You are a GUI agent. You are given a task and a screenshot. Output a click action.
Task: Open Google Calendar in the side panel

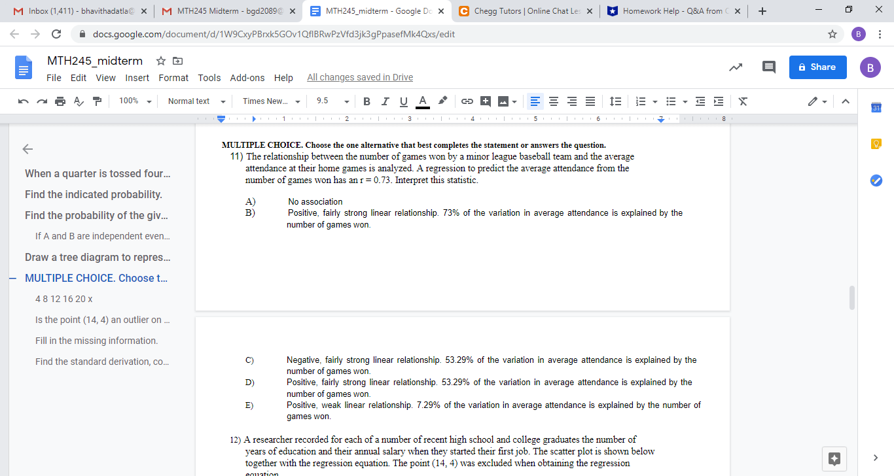(x=876, y=107)
